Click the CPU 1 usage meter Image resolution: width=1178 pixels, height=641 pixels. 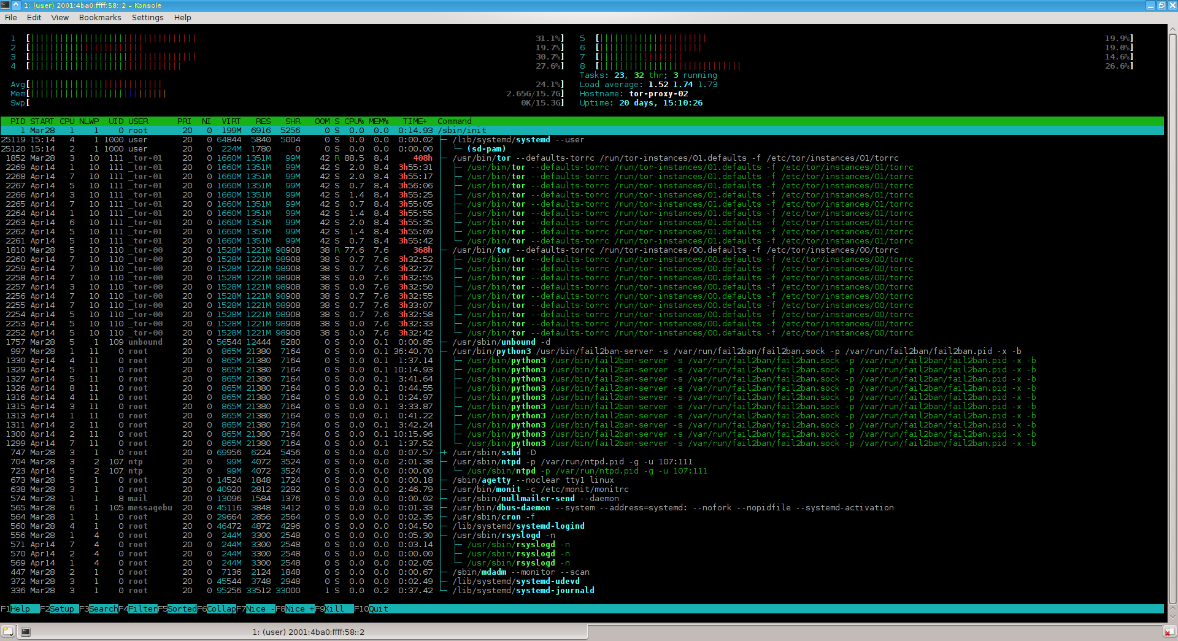tap(287, 38)
